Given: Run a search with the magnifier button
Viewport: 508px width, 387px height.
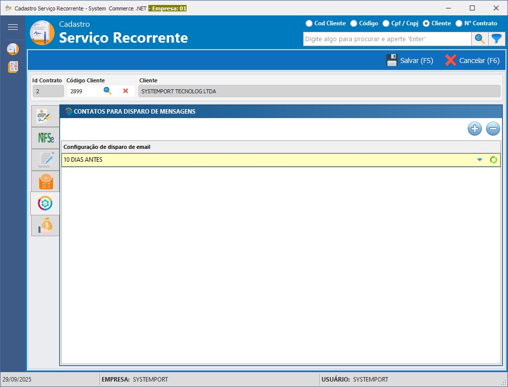Looking at the screenshot, I should tap(479, 38).
